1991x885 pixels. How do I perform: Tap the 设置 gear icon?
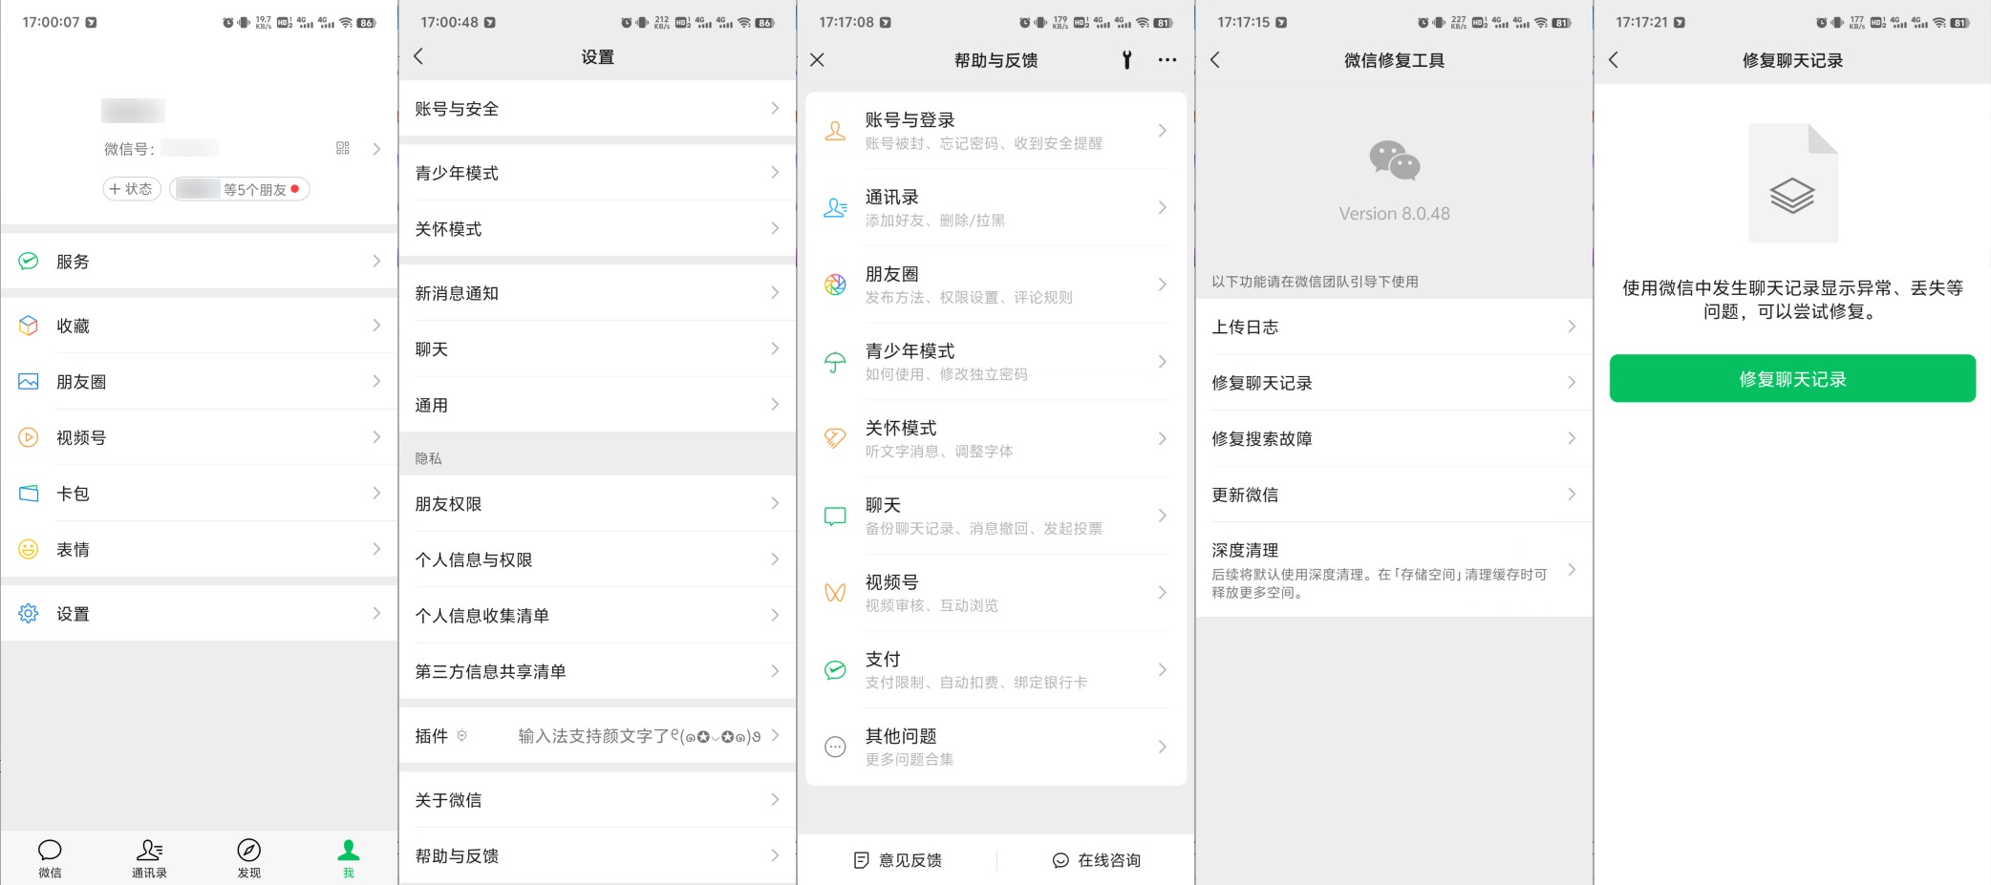(x=29, y=614)
